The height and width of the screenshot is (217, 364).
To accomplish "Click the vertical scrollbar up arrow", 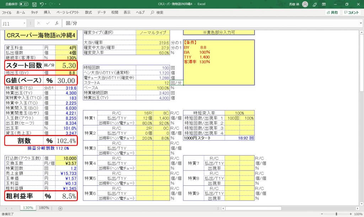I will (362, 32).
